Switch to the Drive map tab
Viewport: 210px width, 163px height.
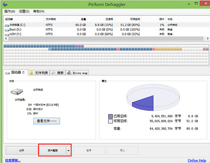coord(77,73)
